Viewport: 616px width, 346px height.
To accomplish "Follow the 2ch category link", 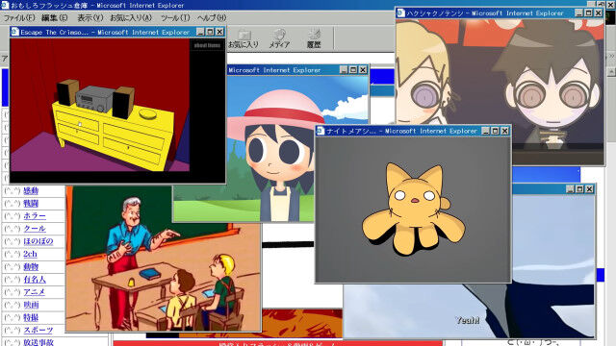I will coord(30,254).
